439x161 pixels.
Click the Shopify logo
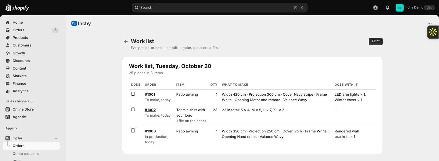[x=17, y=8]
